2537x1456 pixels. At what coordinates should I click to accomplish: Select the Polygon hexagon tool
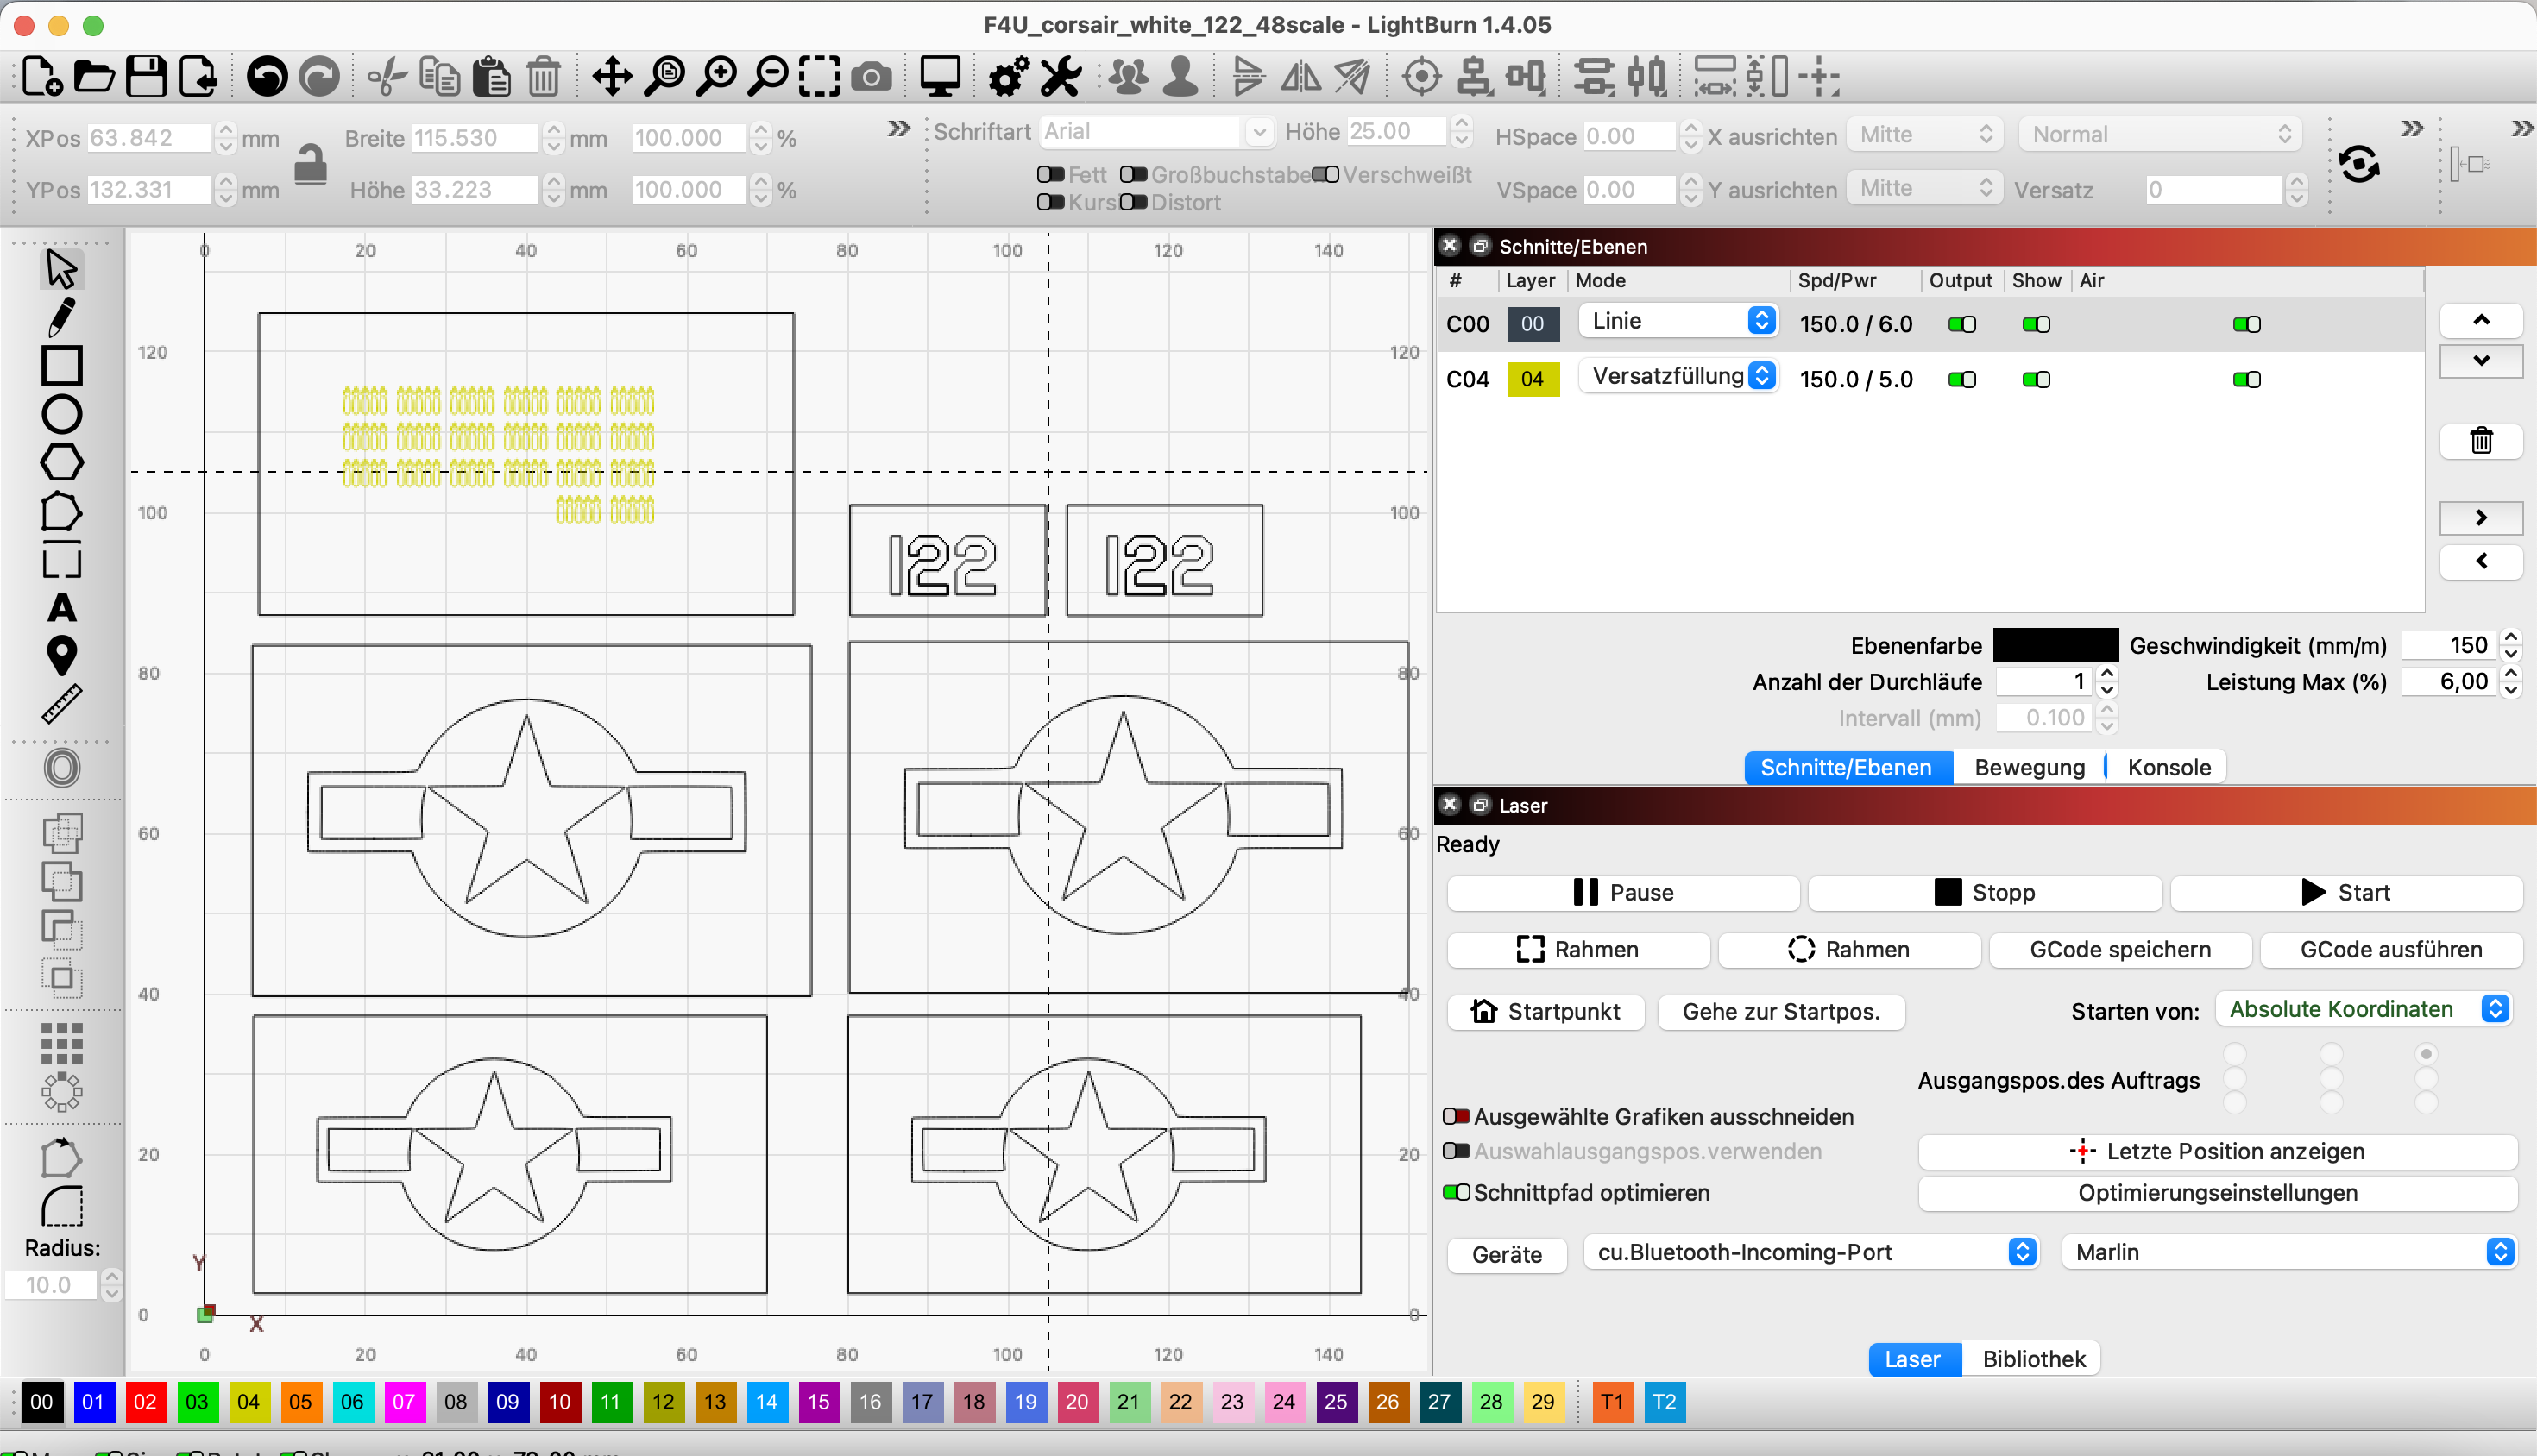click(61, 463)
